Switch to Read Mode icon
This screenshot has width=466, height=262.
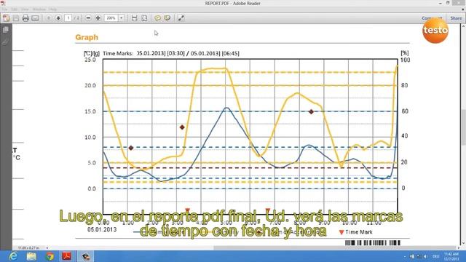(181, 18)
